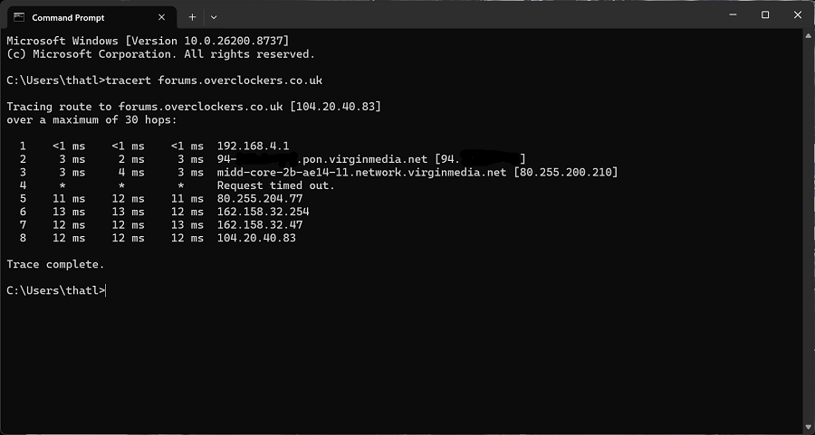
Task: Select the Command Prompt tab label
Action: pos(68,18)
